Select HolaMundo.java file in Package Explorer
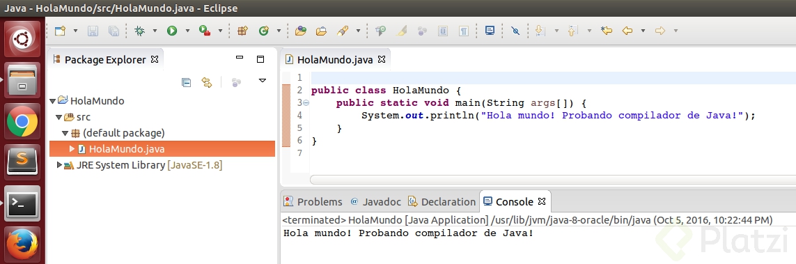796x264 pixels. (162, 149)
